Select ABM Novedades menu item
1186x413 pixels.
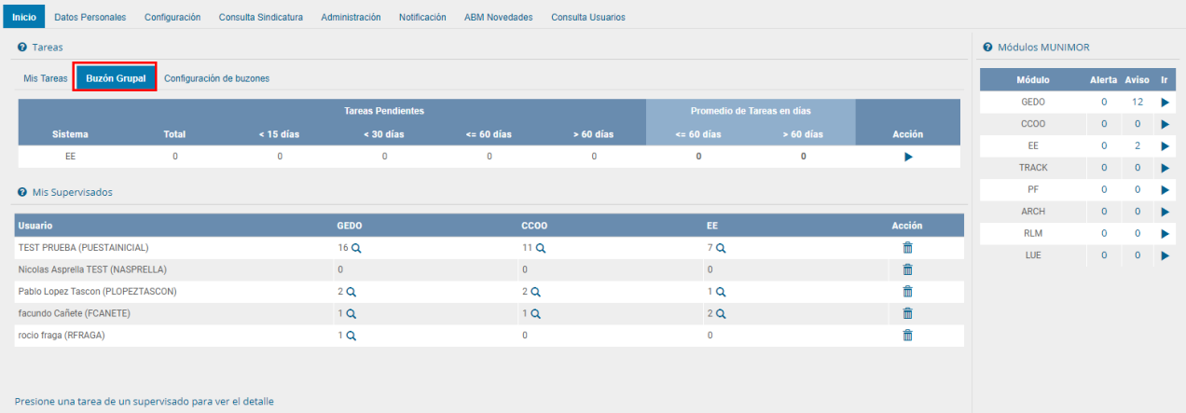point(498,17)
